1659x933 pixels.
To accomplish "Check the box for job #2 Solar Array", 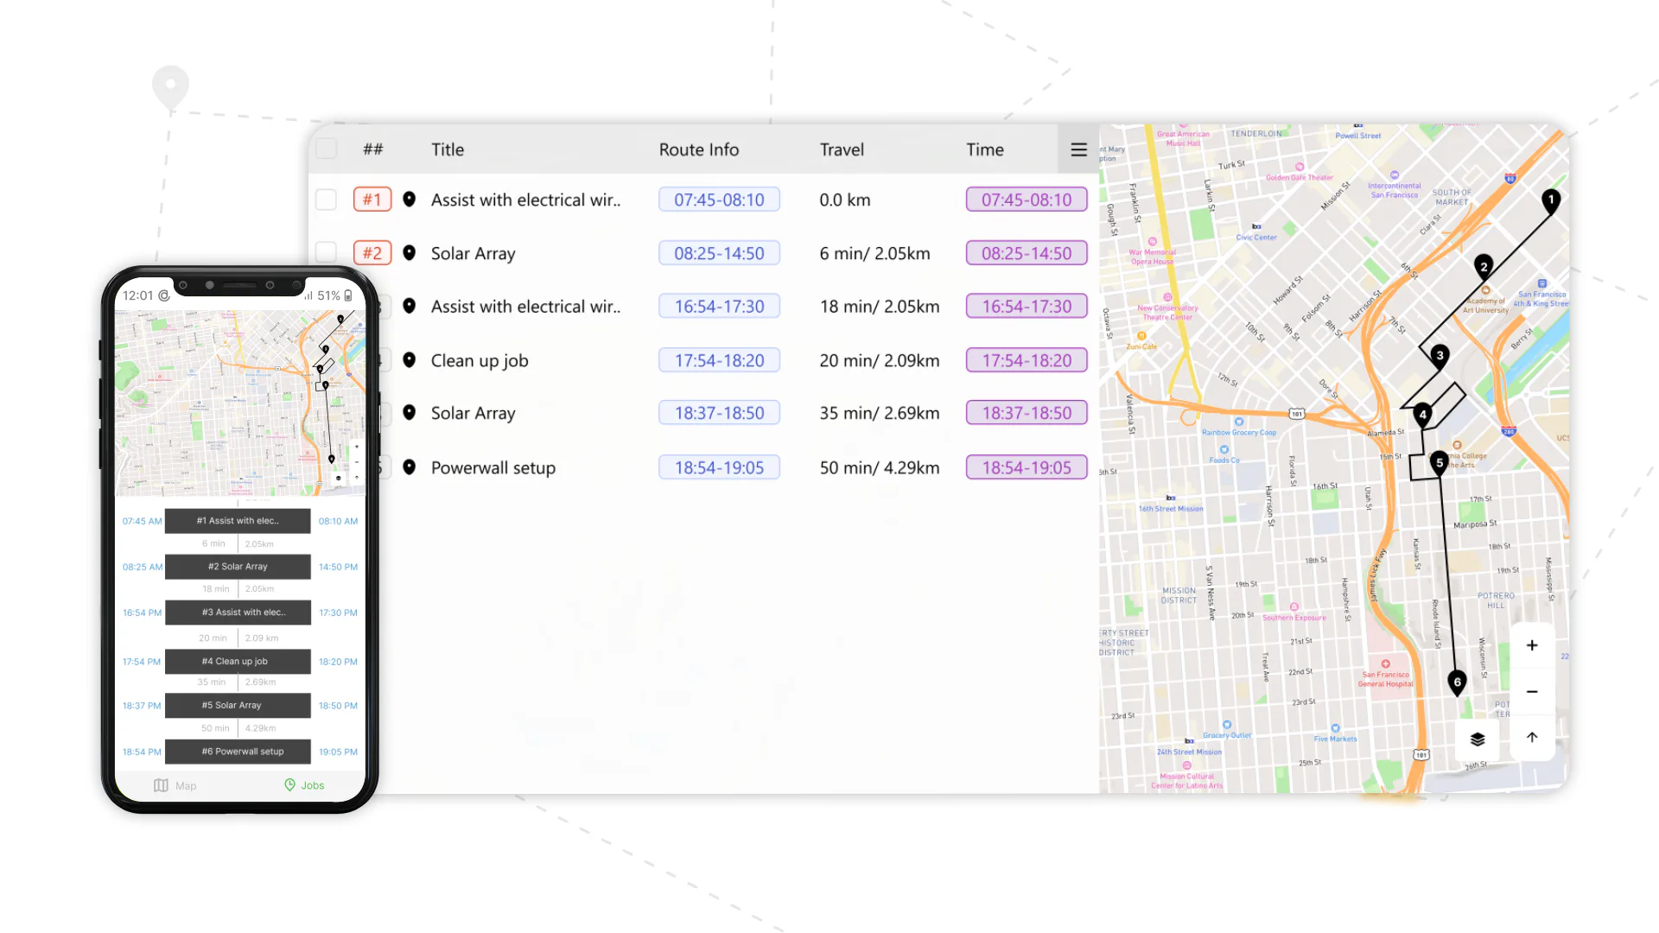I will 326,252.
